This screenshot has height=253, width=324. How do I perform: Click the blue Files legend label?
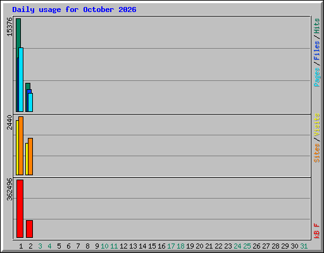coord(317,51)
